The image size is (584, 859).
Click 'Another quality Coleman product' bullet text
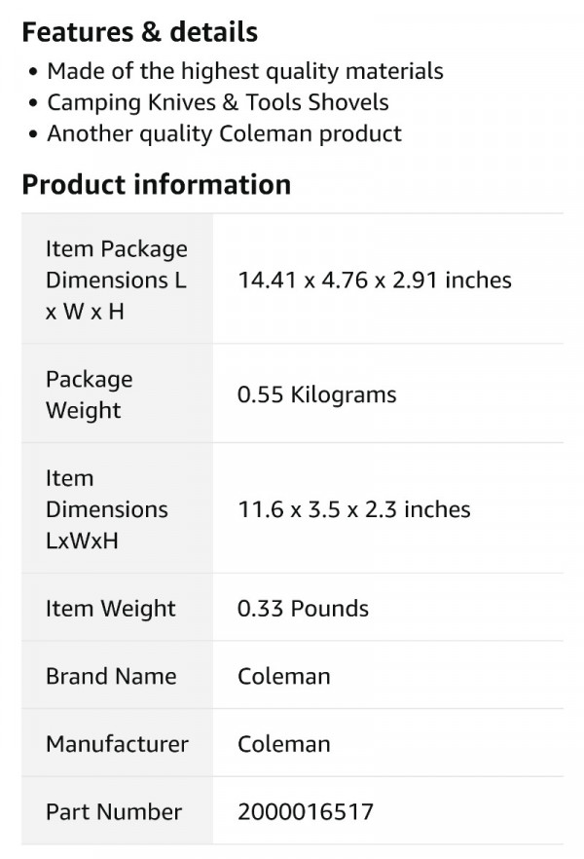coord(225,133)
